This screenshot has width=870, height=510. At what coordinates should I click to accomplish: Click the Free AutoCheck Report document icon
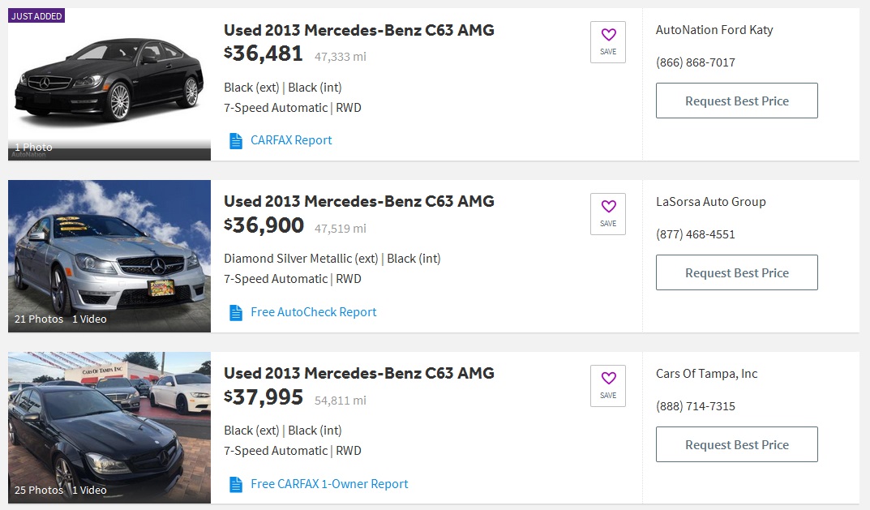point(236,313)
